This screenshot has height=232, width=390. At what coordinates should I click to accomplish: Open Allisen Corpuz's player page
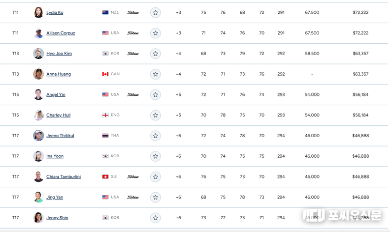(x=61, y=33)
